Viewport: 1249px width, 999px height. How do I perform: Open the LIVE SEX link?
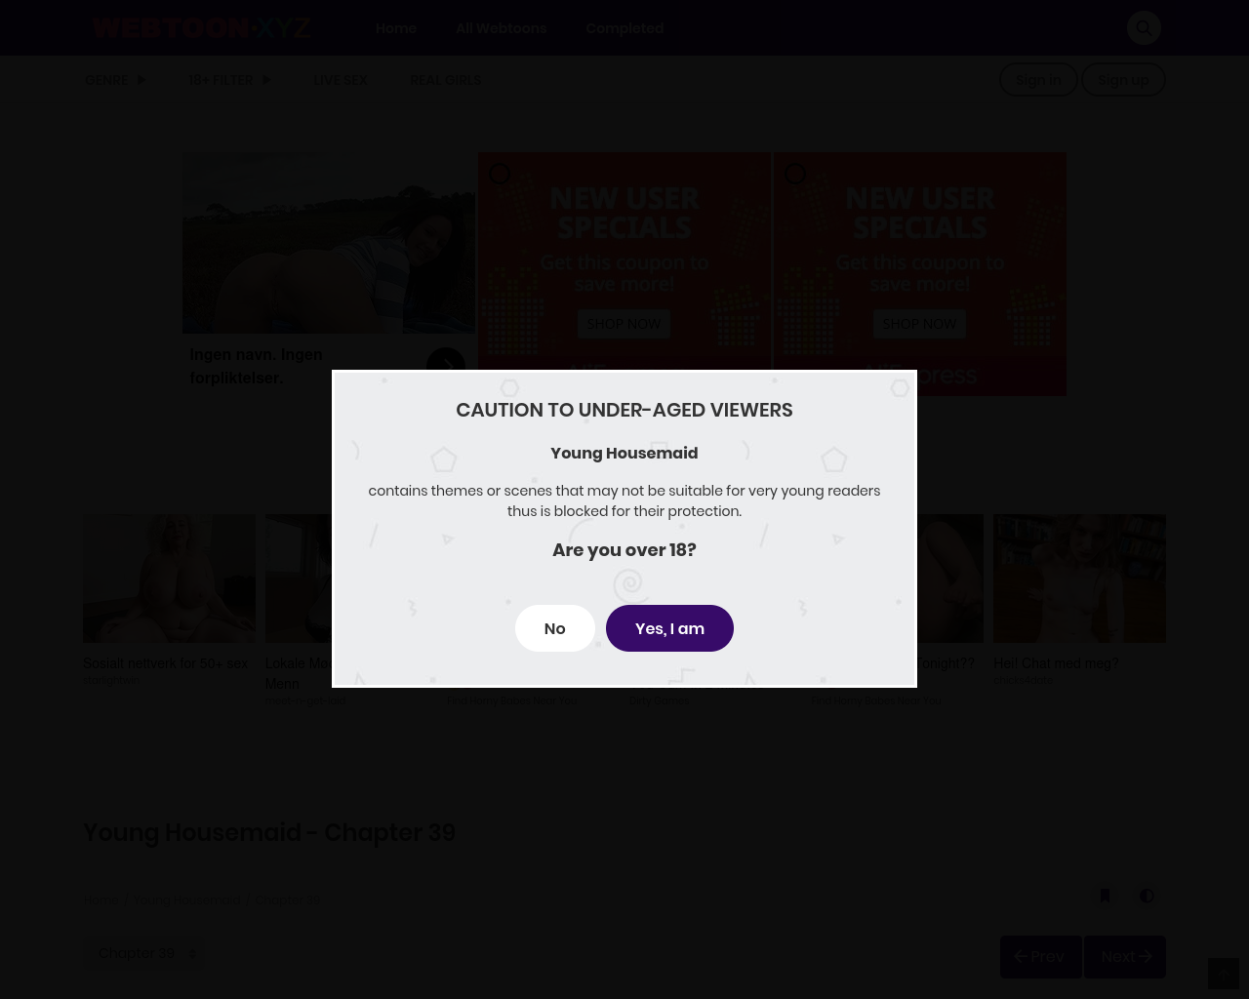tap(340, 80)
